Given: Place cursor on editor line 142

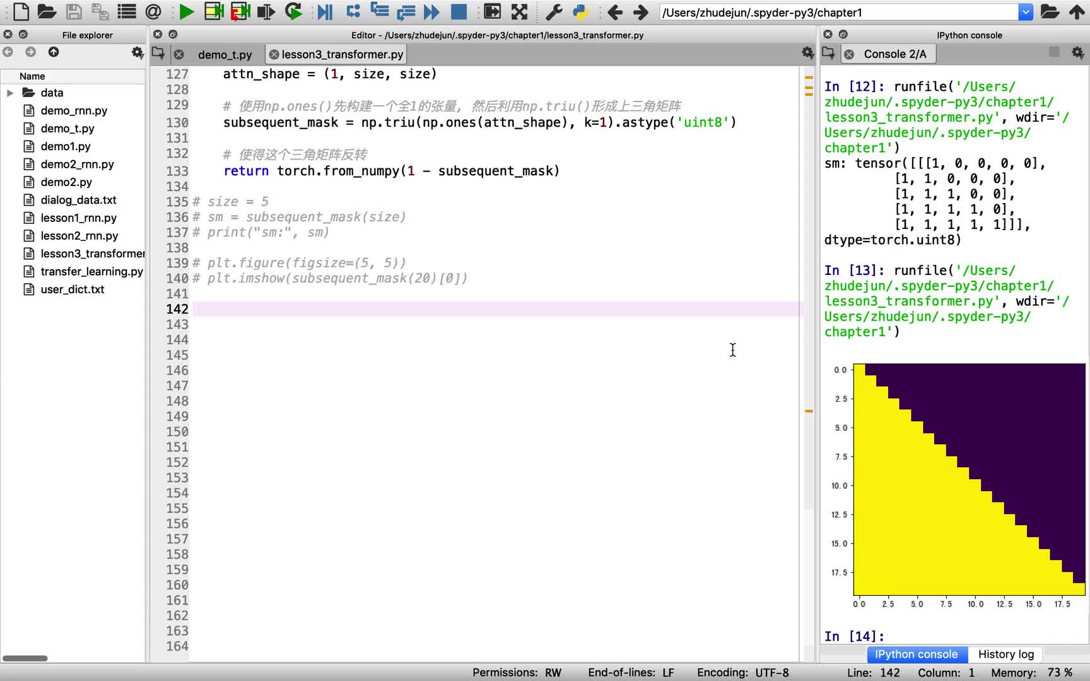Looking at the screenshot, I should click(x=495, y=309).
